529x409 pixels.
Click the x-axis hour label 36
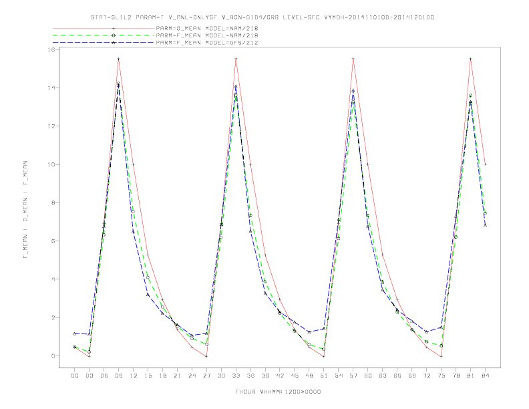point(250,376)
